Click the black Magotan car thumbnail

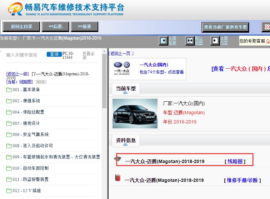click(x=135, y=114)
